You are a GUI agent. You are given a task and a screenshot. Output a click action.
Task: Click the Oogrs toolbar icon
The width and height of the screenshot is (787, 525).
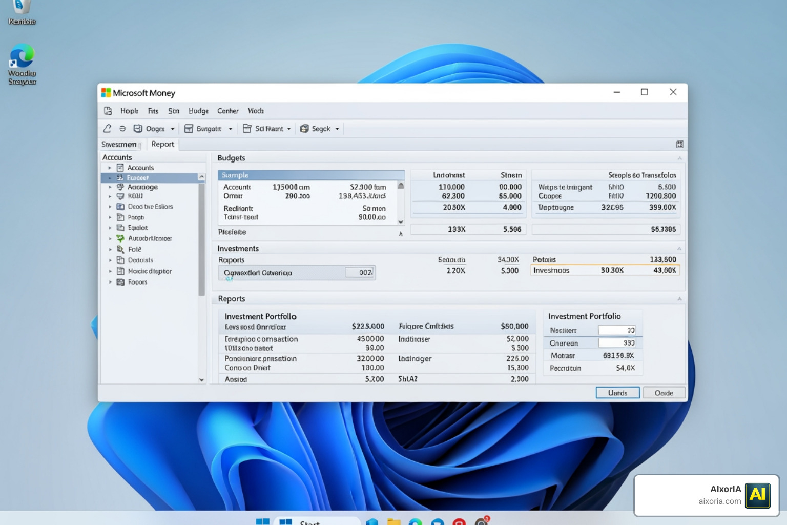(x=138, y=129)
